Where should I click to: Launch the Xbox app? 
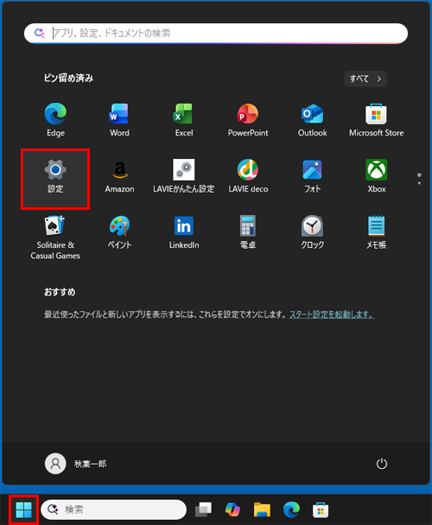[x=377, y=176]
